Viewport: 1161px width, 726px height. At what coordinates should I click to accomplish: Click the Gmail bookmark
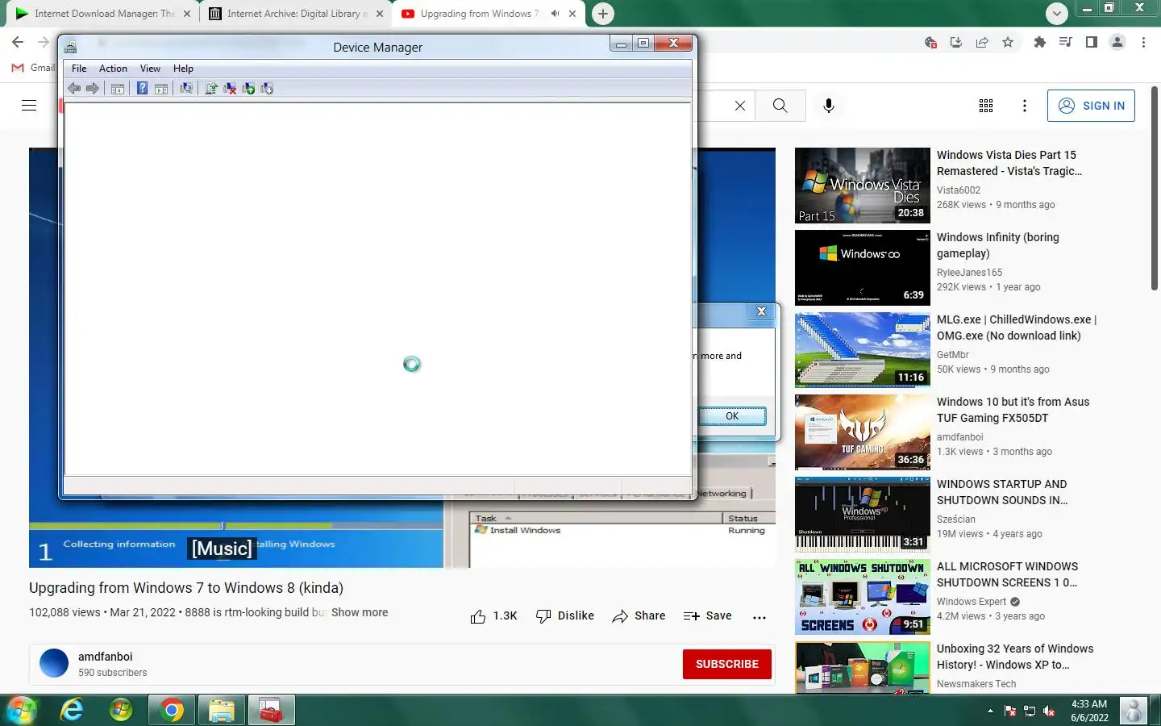coord(33,68)
